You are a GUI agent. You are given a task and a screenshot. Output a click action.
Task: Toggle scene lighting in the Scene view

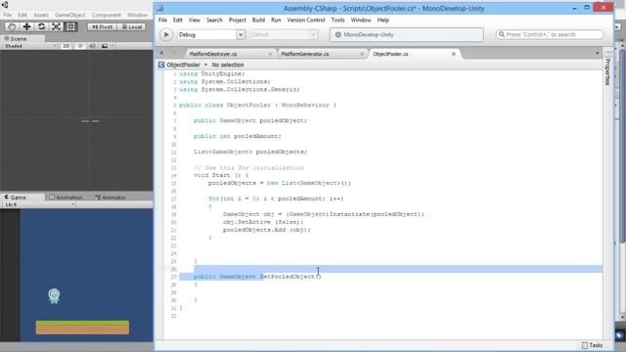[x=80, y=46]
